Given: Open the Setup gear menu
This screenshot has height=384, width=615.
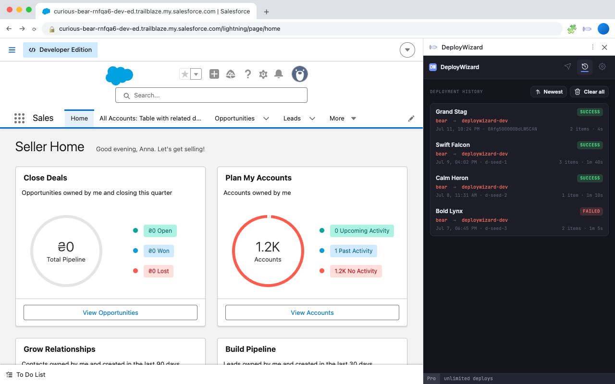Looking at the screenshot, I should point(263,74).
